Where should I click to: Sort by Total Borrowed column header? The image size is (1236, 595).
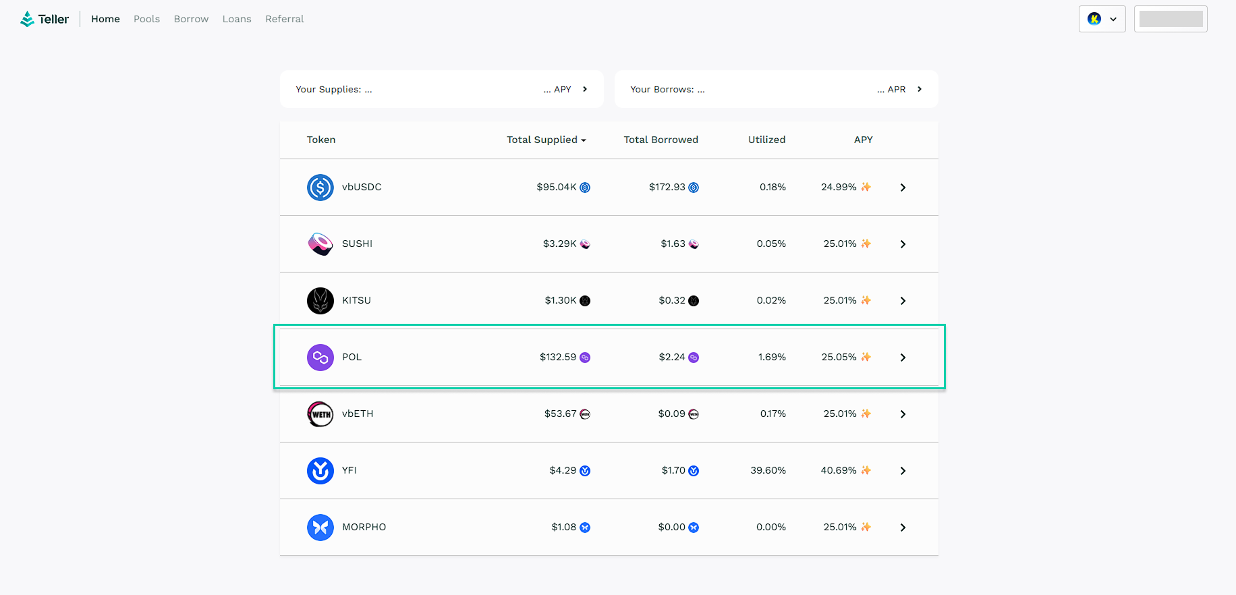(661, 140)
